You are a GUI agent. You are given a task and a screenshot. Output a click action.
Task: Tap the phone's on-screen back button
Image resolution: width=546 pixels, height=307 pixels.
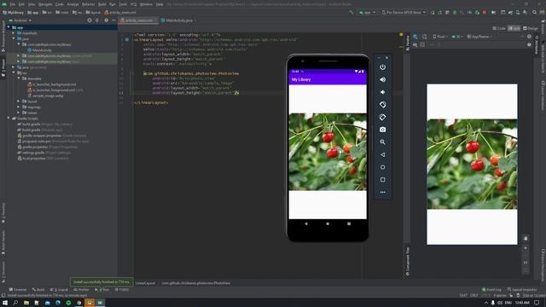pos(306,223)
